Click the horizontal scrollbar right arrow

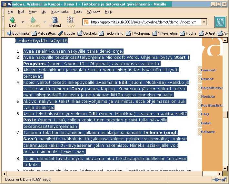pos(220,174)
